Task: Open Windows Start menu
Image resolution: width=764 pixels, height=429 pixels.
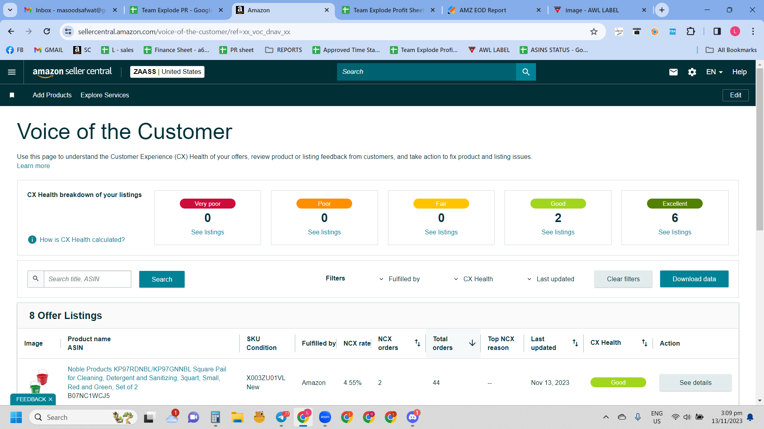Action: click(x=16, y=417)
